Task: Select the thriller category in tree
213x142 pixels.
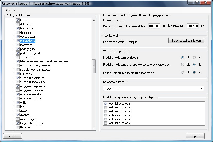Action: click(23, 103)
